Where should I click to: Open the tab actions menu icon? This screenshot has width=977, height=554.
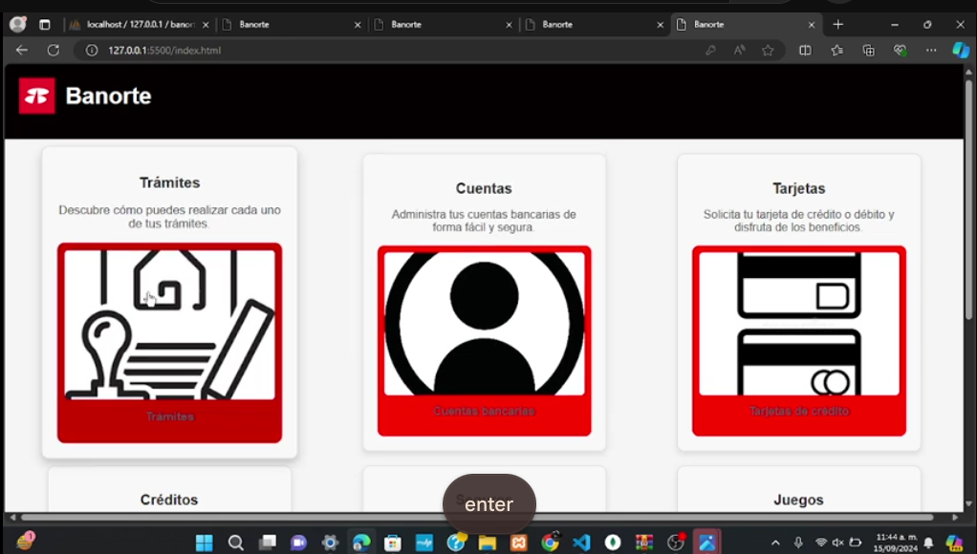pos(44,25)
